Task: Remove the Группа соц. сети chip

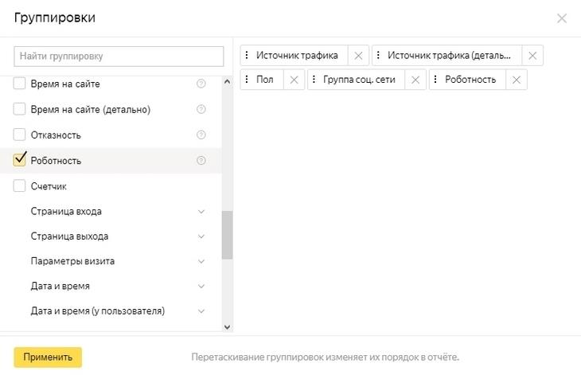Action: coord(415,80)
